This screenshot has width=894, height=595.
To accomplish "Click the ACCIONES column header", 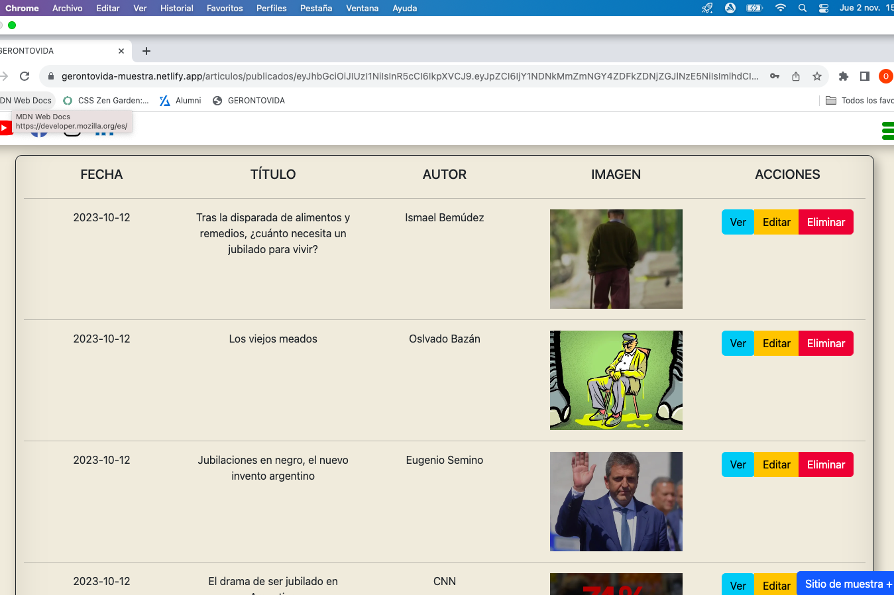I will (787, 174).
